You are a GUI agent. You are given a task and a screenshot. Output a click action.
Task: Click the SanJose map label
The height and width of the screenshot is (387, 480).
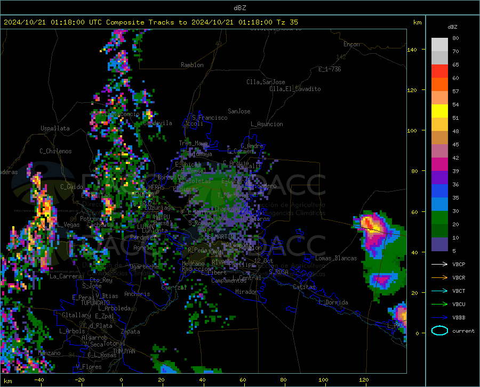pyautogui.click(x=239, y=111)
